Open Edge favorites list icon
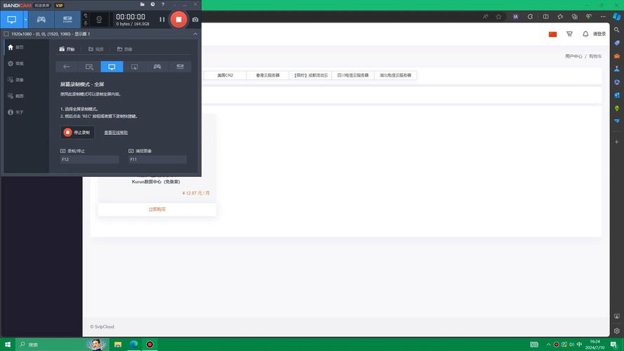624x351 pixels. click(560, 17)
